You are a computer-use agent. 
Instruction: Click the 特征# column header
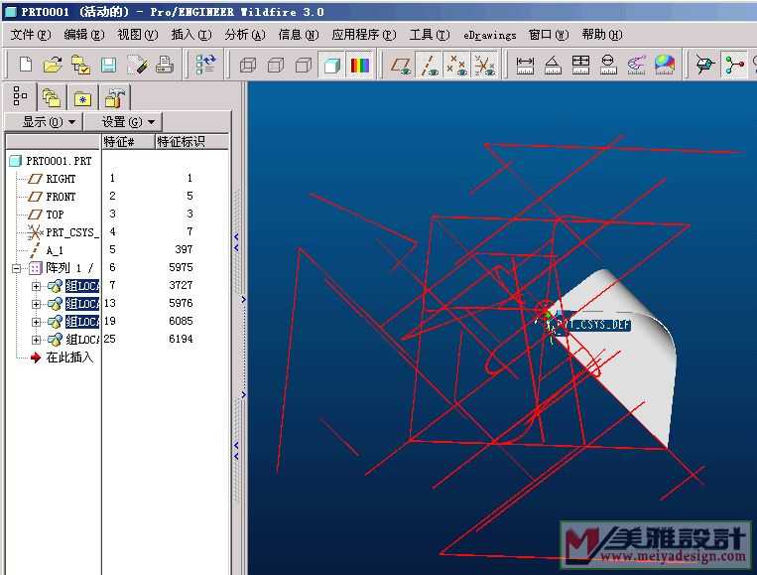tap(128, 142)
